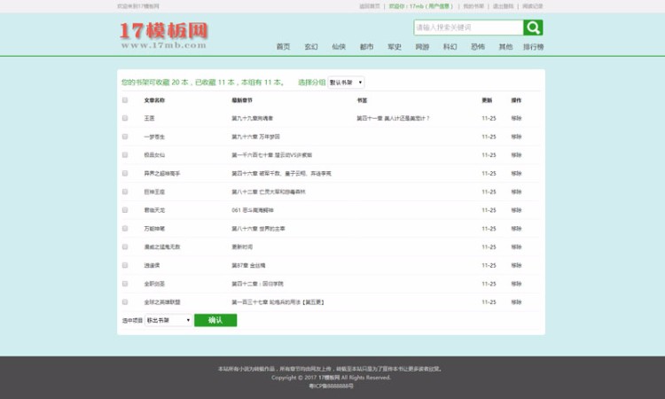Open the chapter 第八十六章 世界的主宰
Image resolution: width=665 pixels, height=399 pixels.
pyautogui.click(x=258, y=228)
